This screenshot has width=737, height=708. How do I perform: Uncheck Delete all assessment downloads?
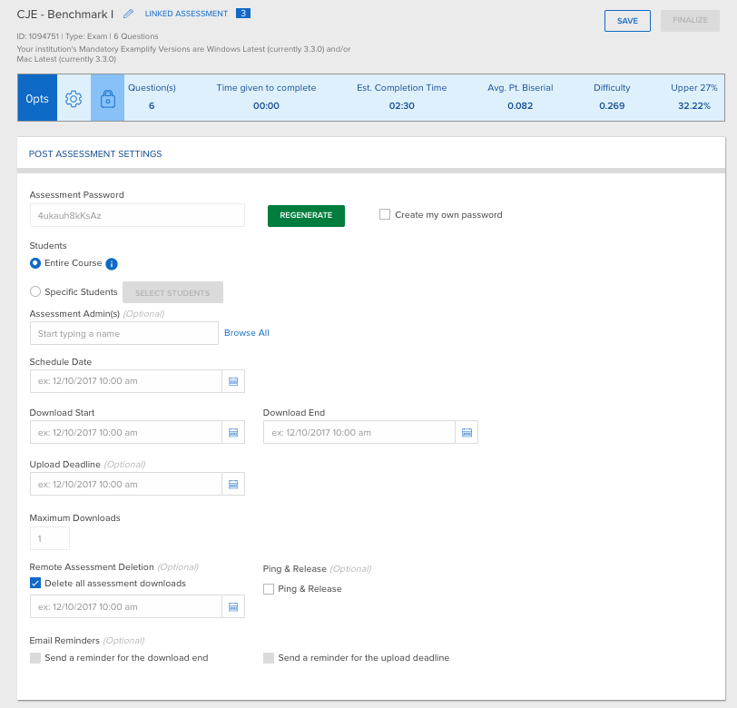35,583
